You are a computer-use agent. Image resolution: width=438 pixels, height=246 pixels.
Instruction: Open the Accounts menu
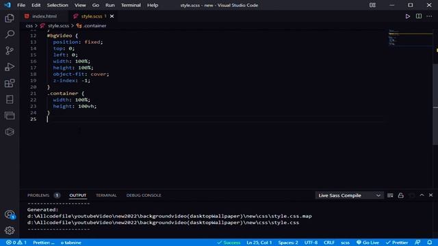coord(10,214)
